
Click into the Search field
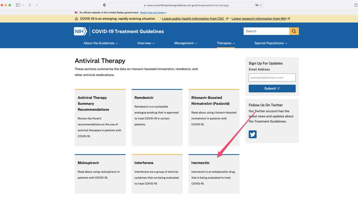266,31
